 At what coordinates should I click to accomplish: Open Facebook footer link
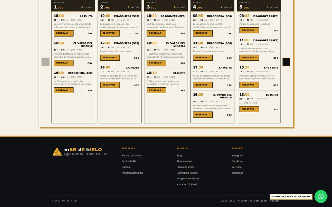pos(237,161)
